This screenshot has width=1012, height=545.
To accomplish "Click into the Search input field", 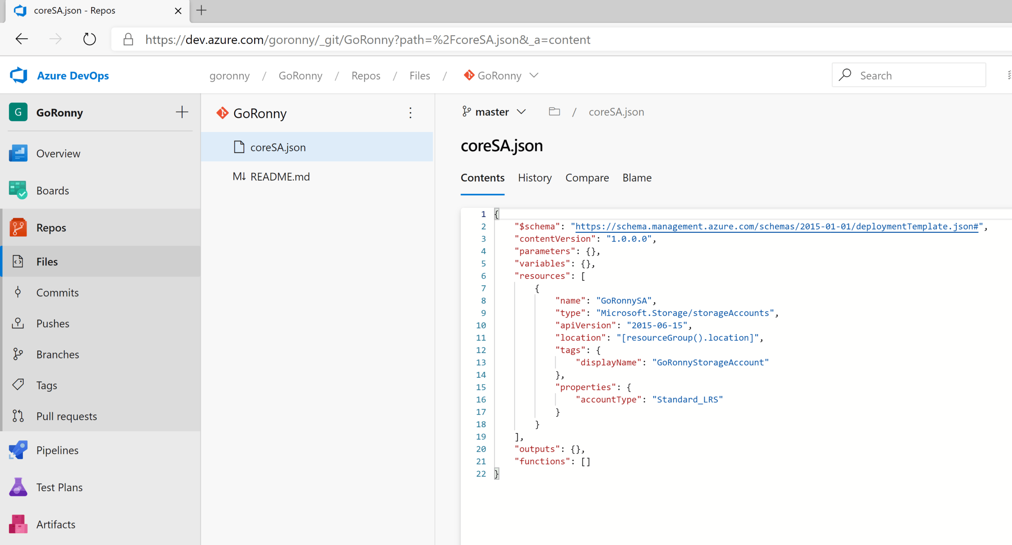I will tap(908, 75).
